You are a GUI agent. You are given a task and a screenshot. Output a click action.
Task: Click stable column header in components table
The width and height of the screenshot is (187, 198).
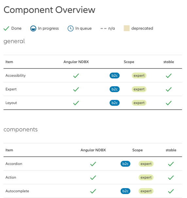pyautogui.click(x=171, y=150)
